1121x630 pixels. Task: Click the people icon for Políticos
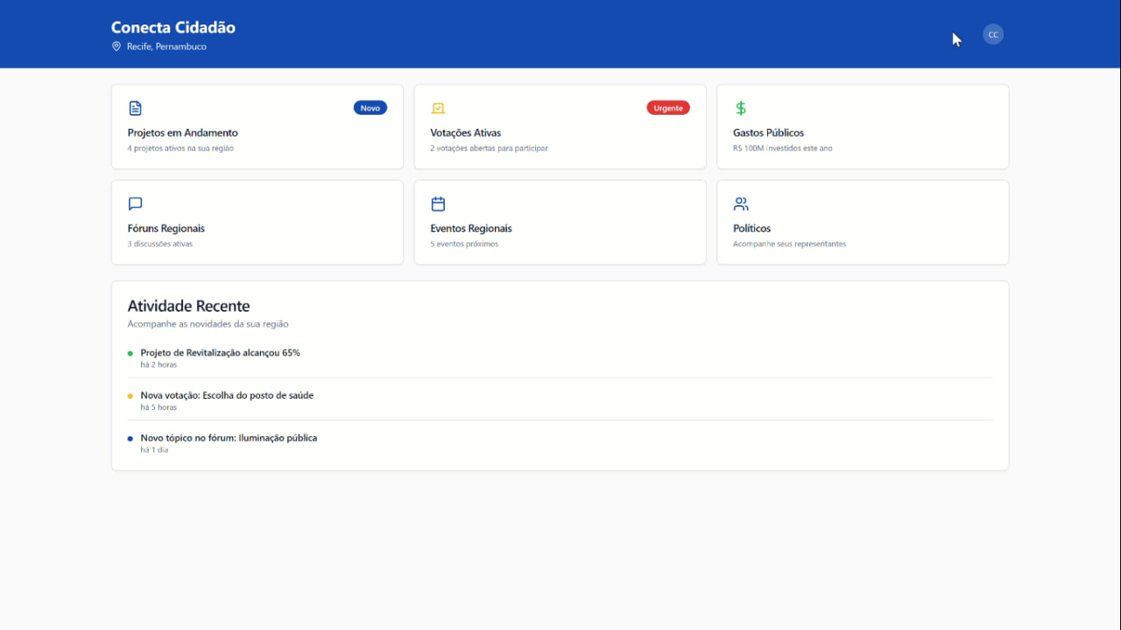tap(741, 204)
